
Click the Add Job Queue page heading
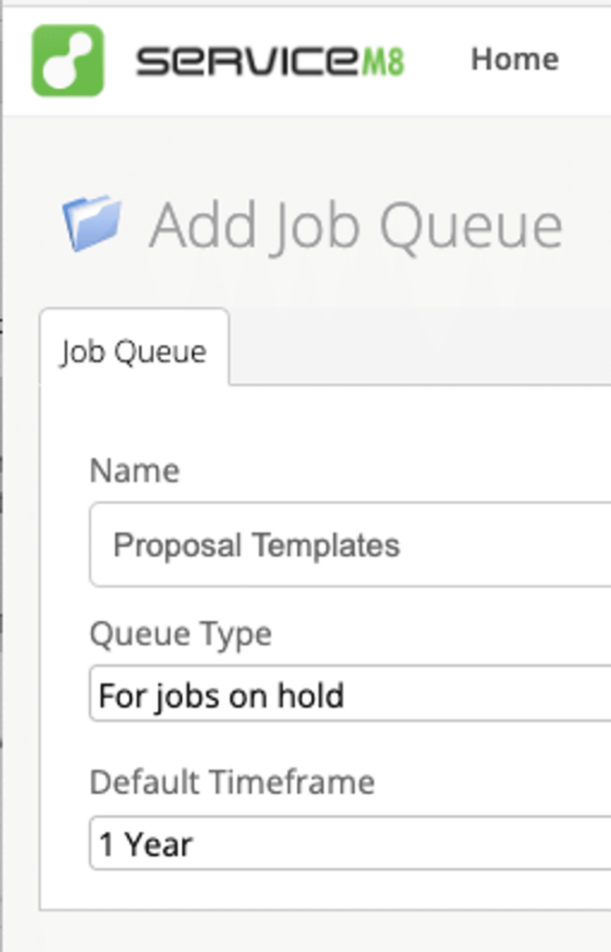coord(357,221)
